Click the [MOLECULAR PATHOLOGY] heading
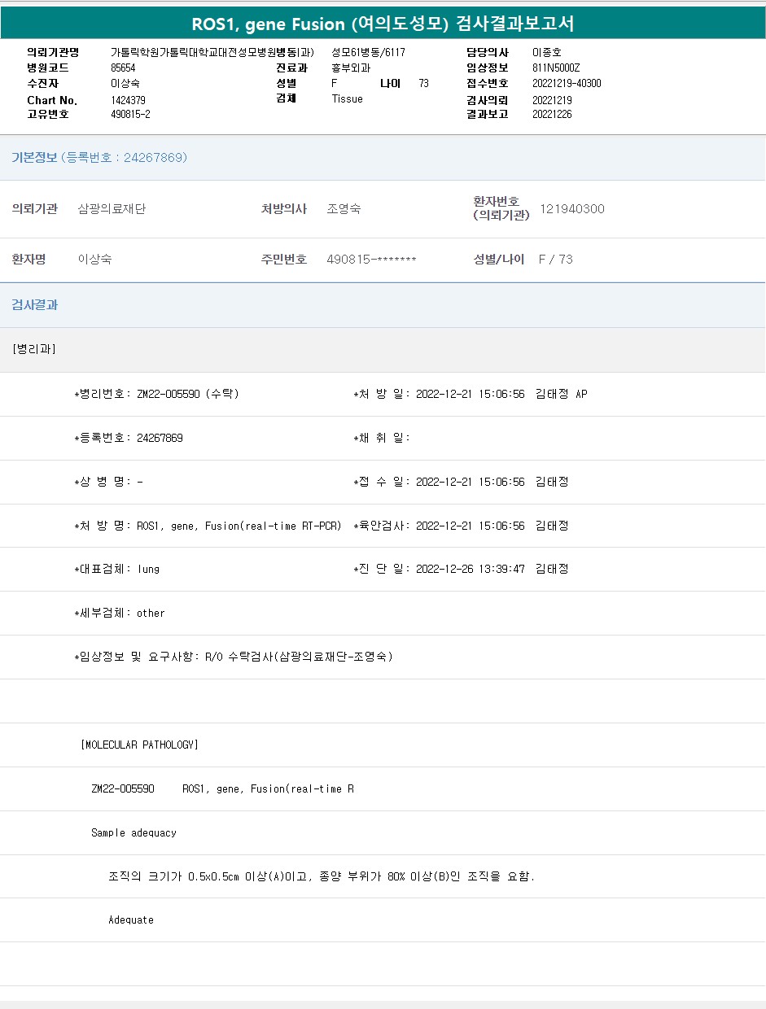The image size is (766, 1009). pos(139,745)
